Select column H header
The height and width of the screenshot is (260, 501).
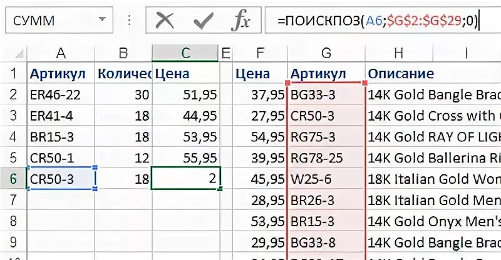click(x=398, y=53)
